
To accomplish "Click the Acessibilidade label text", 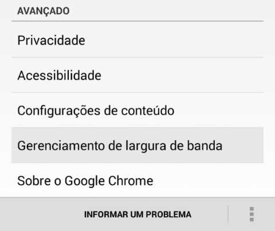I will click(x=59, y=75).
